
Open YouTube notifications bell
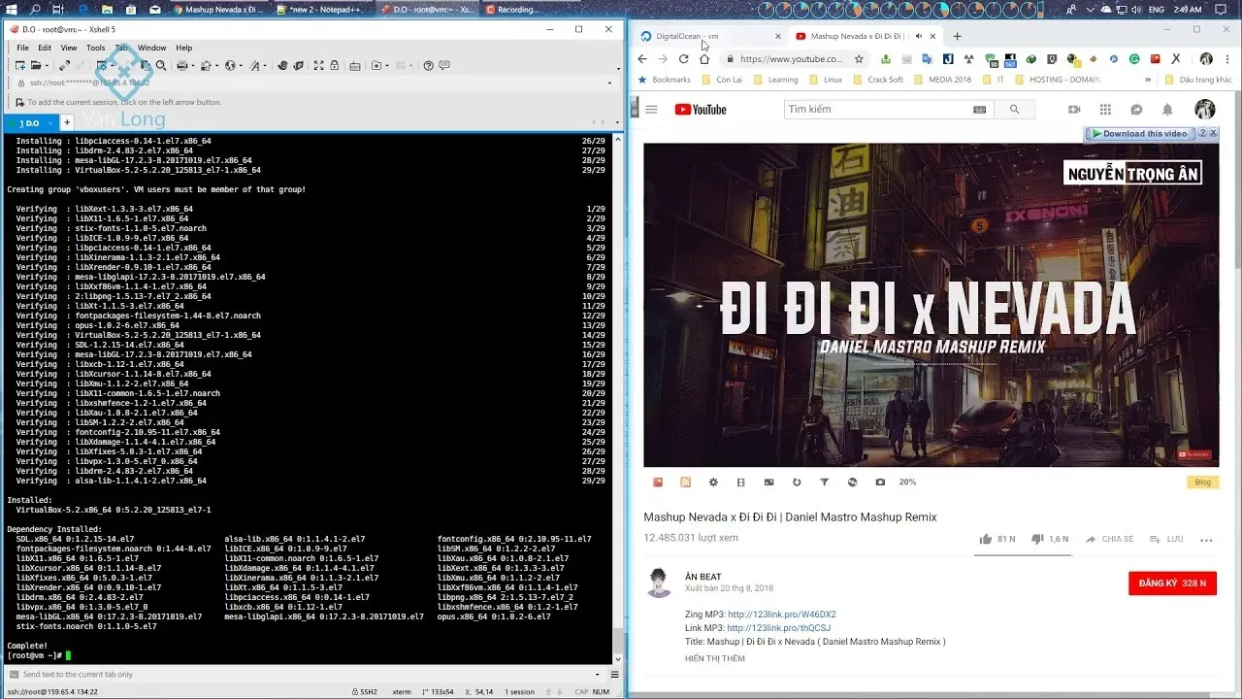[x=1167, y=110]
